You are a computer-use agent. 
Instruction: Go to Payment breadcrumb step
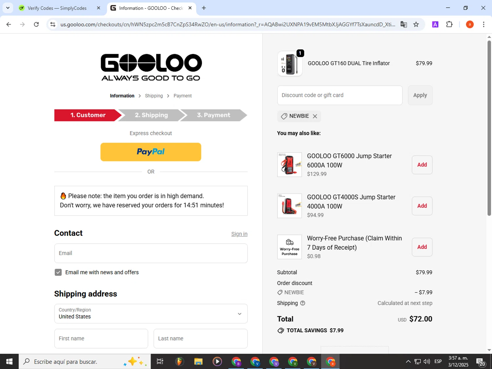182,96
